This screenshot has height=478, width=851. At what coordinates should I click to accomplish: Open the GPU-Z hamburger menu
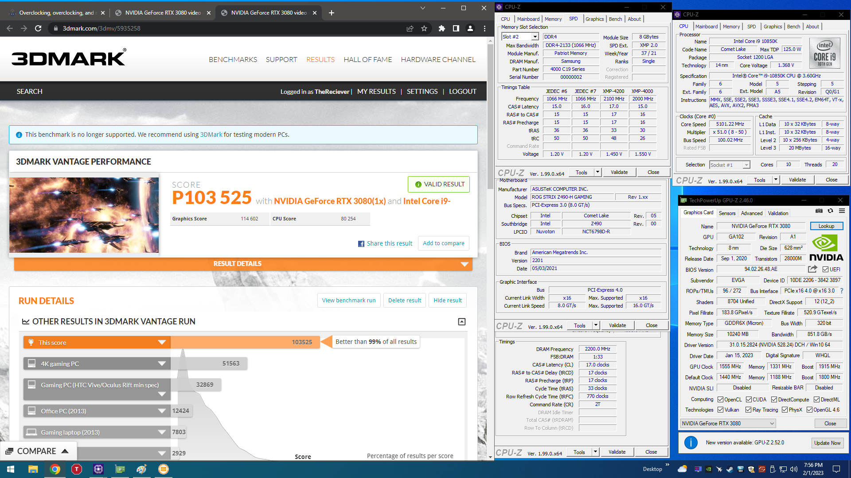(x=842, y=211)
